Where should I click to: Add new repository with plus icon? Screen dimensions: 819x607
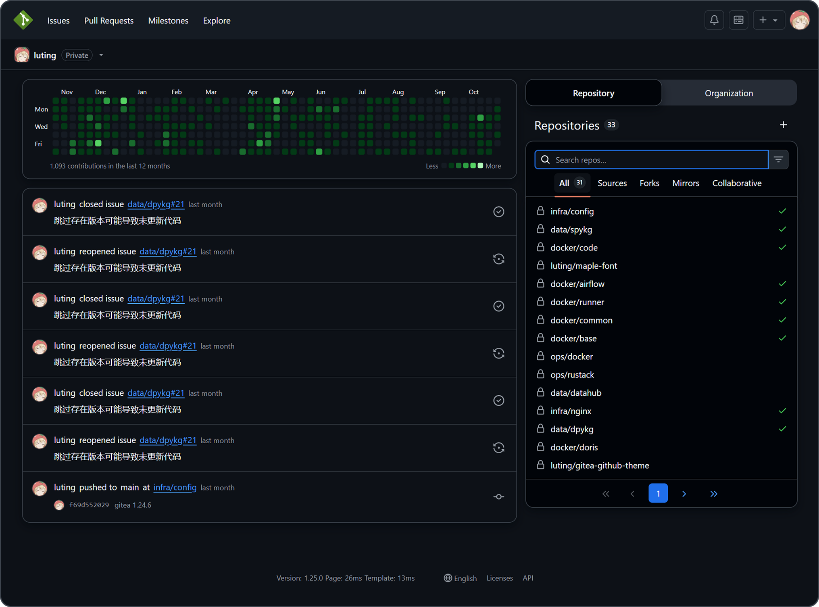783,125
